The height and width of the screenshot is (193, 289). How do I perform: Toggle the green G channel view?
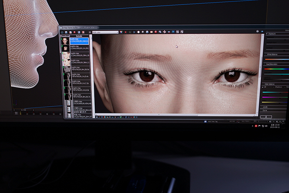[130, 32]
